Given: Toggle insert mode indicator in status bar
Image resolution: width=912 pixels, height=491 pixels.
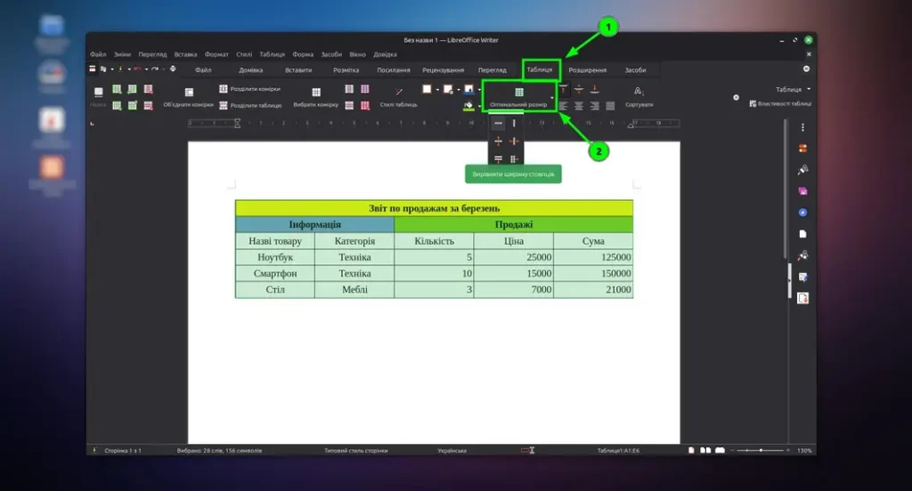Looking at the screenshot, I should point(528,450).
